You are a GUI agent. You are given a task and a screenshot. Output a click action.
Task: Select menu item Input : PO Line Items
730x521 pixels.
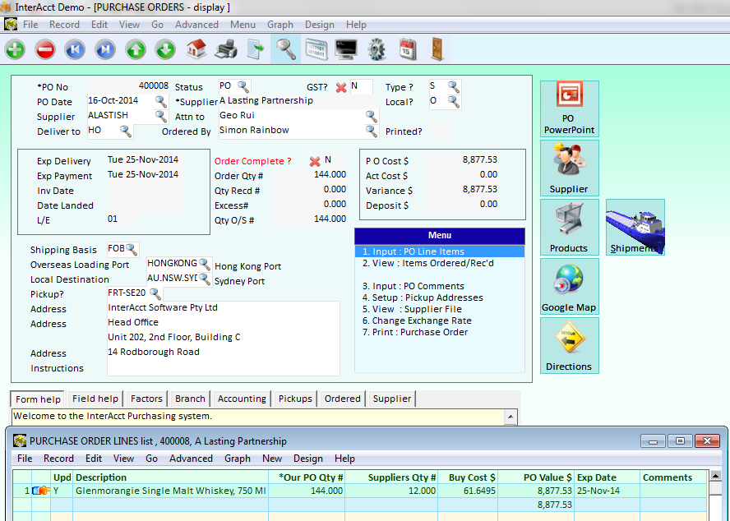[x=440, y=251]
